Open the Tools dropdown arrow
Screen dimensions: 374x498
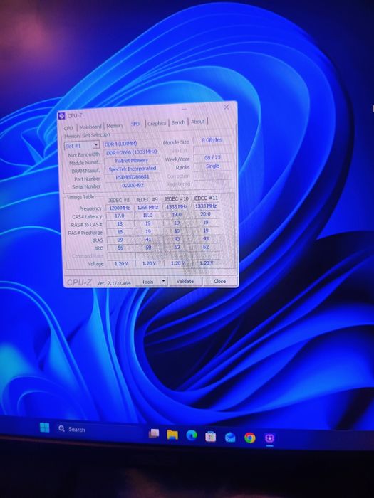coord(163,281)
